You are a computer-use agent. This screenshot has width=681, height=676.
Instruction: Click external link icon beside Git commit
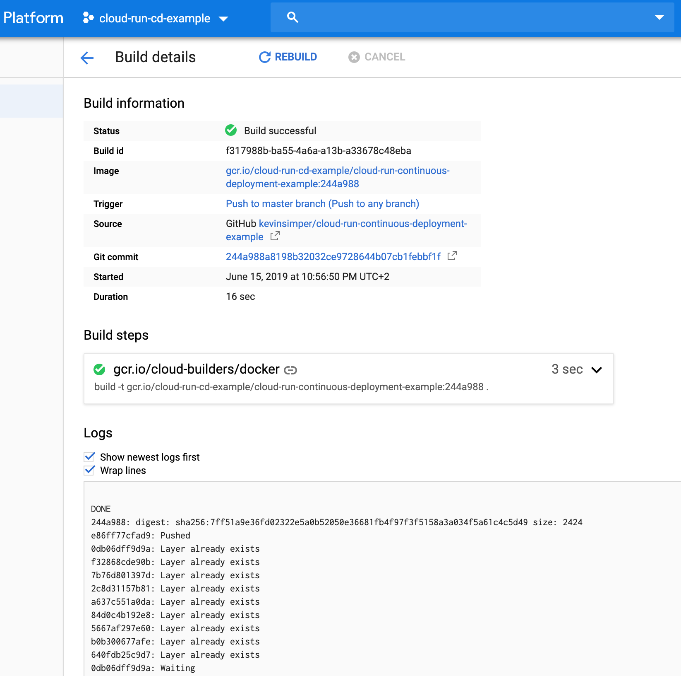pyautogui.click(x=452, y=256)
